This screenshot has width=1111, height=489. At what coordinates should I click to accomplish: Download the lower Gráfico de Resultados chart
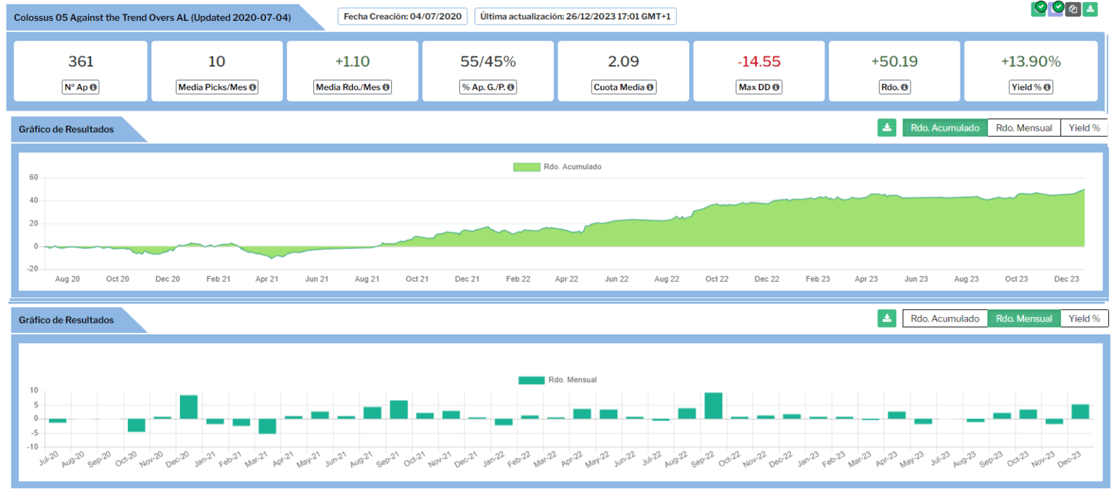click(x=886, y=319)
